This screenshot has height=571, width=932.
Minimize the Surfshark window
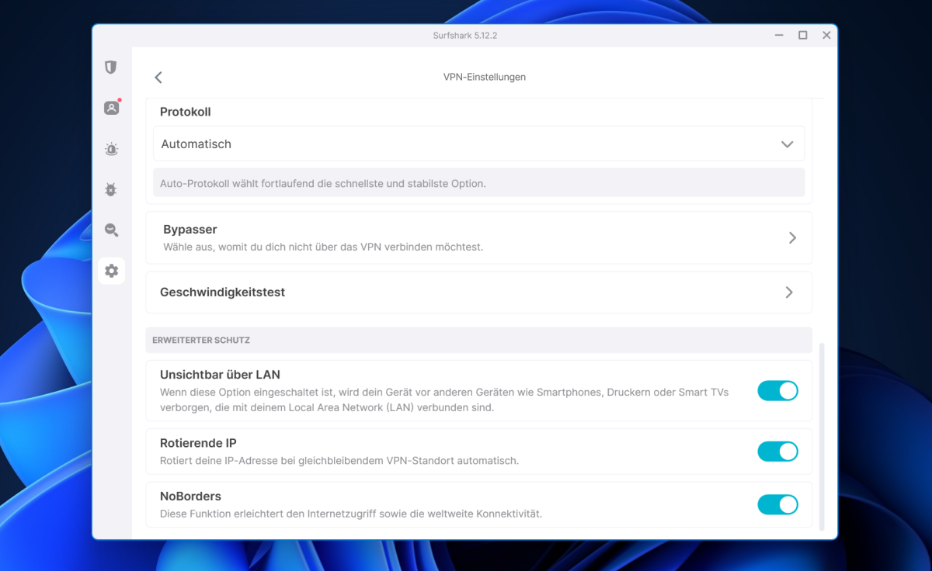coord(779,36)
